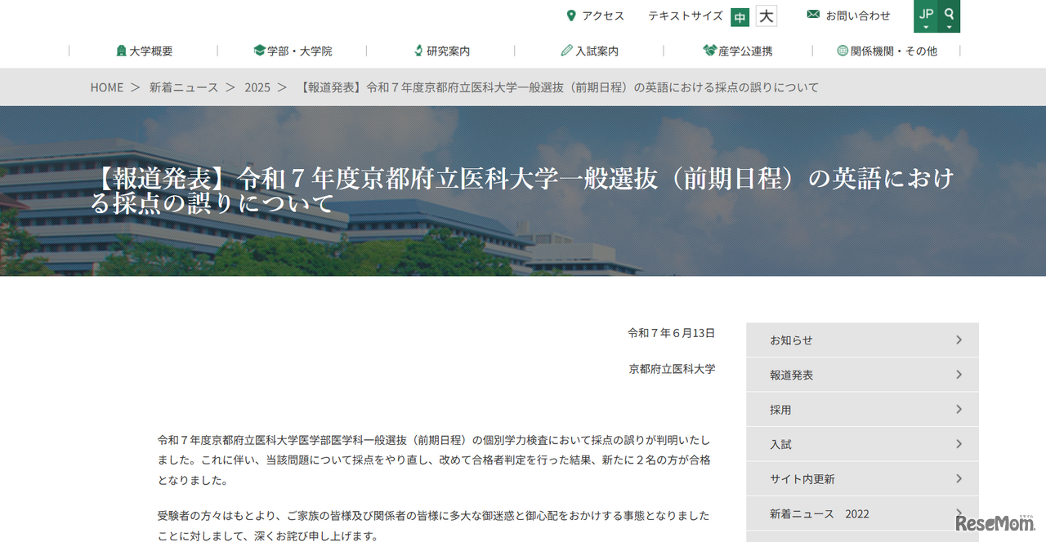Click the first paragraph about 採点の誤り
1046x542 pixels.
[434, 460]
